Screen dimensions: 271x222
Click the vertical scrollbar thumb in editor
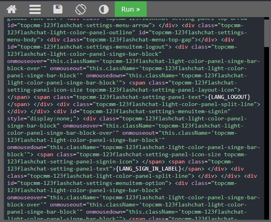pyautogui.click(x=267, y=33)
